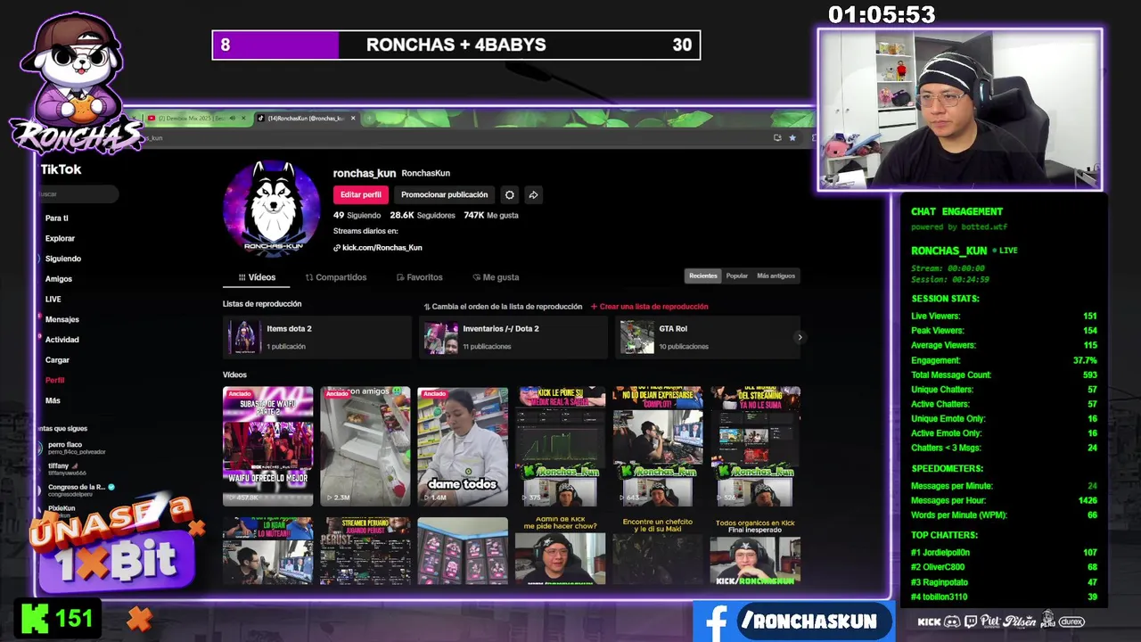Open profile settings gear icon
The width and height of the screenshot is (1141, 642).
[x=509, y=194]
